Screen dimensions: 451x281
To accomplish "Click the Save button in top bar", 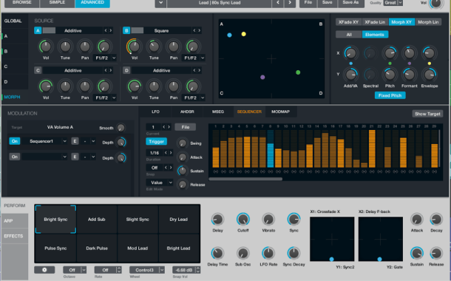I will coord(327,3).
